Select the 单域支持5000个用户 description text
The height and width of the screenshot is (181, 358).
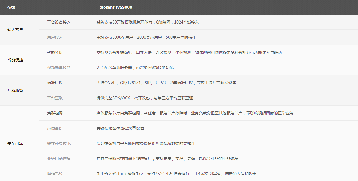pos(146,37)
